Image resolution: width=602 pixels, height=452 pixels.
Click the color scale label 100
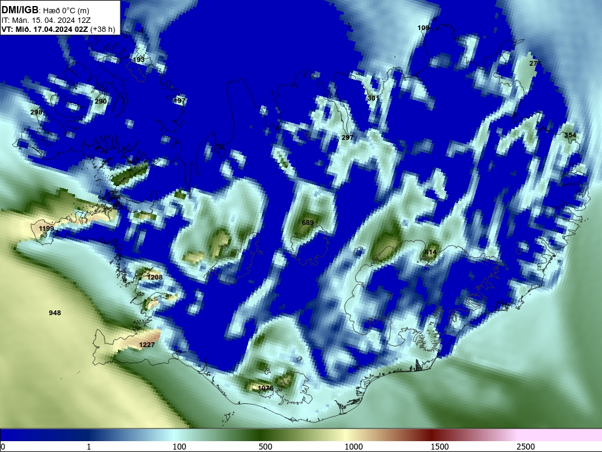[x=179, y=447]
